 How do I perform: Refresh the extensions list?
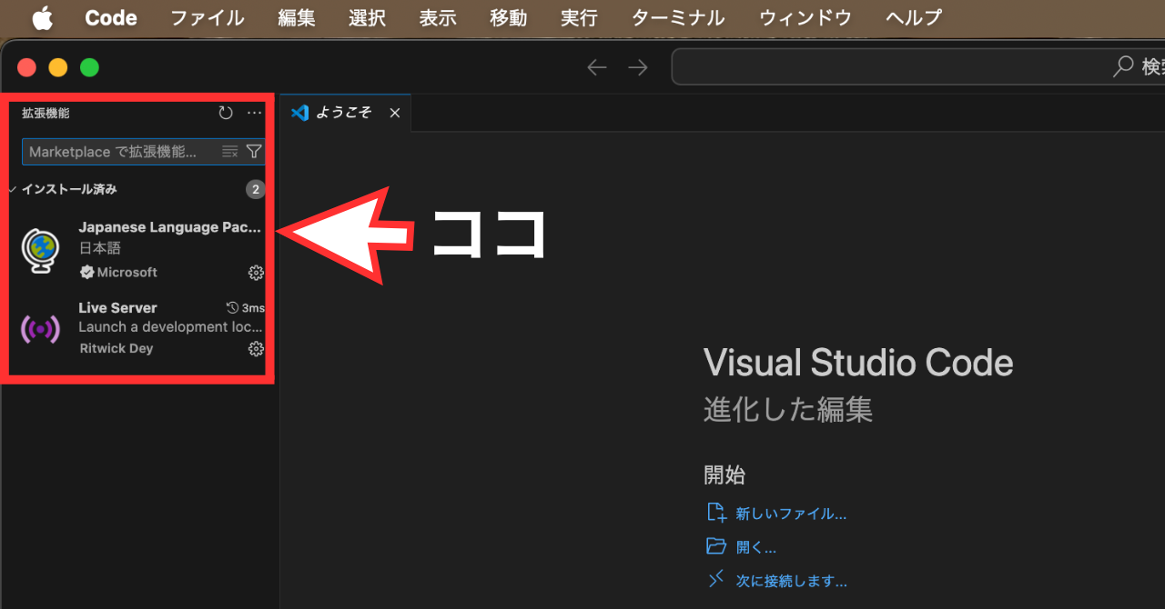click(225, 113)
